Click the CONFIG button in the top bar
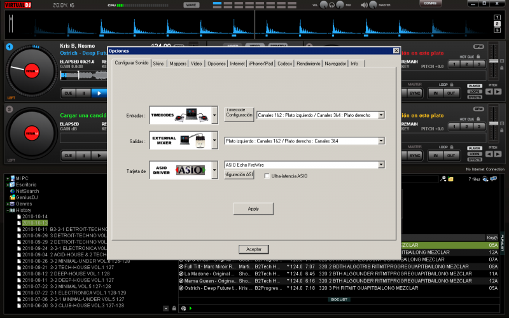This screenshot has width=509, height=318. (430, 3)
